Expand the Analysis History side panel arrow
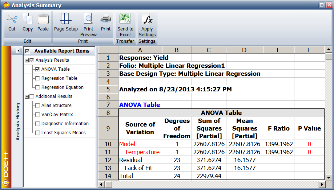334x190 pixels. [19, 51]
